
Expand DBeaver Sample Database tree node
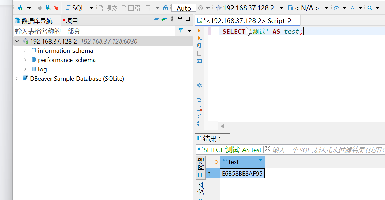pyautogui.click(x=17, y=79)
